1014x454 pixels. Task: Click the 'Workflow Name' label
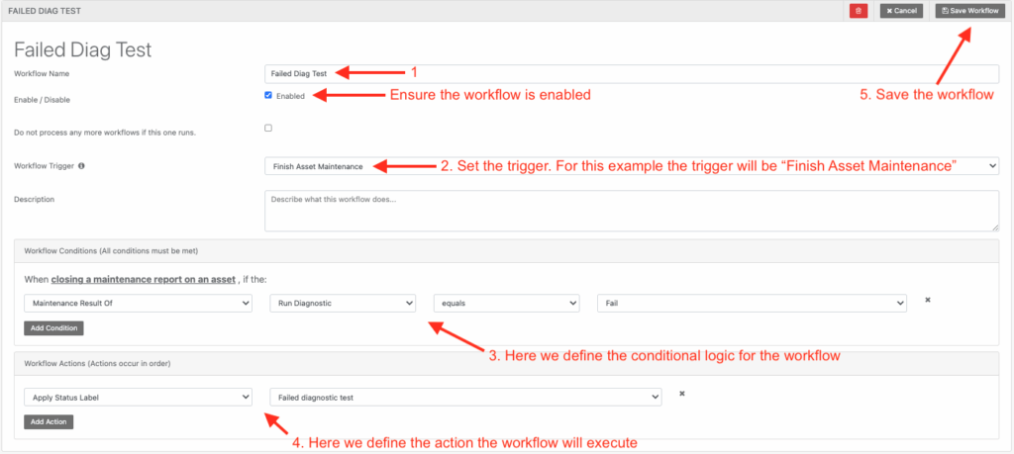click(x=42, y=73)
